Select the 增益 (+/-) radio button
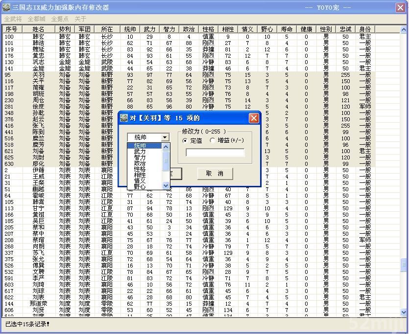Image resolution: width=409 pixels, height=334 pixels. [x=213, y=140]
